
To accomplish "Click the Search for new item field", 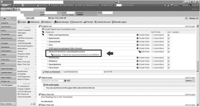I will pos(52,81).
